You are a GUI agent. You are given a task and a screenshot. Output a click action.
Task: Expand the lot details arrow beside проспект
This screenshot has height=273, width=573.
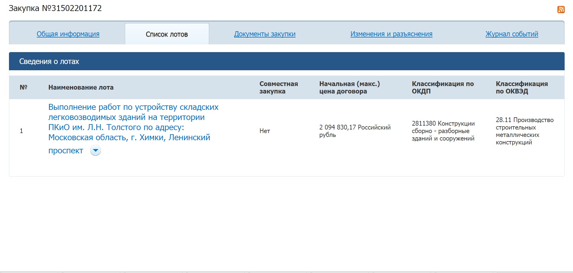[x=96, y=151]
